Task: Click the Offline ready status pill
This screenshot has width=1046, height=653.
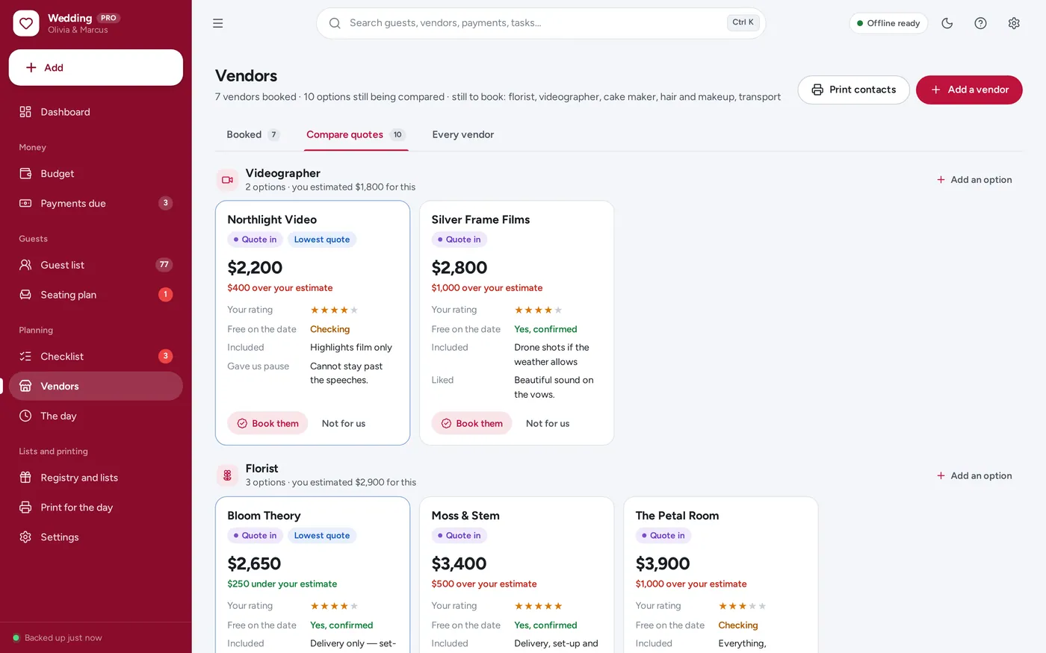Action: coord(888,23)
